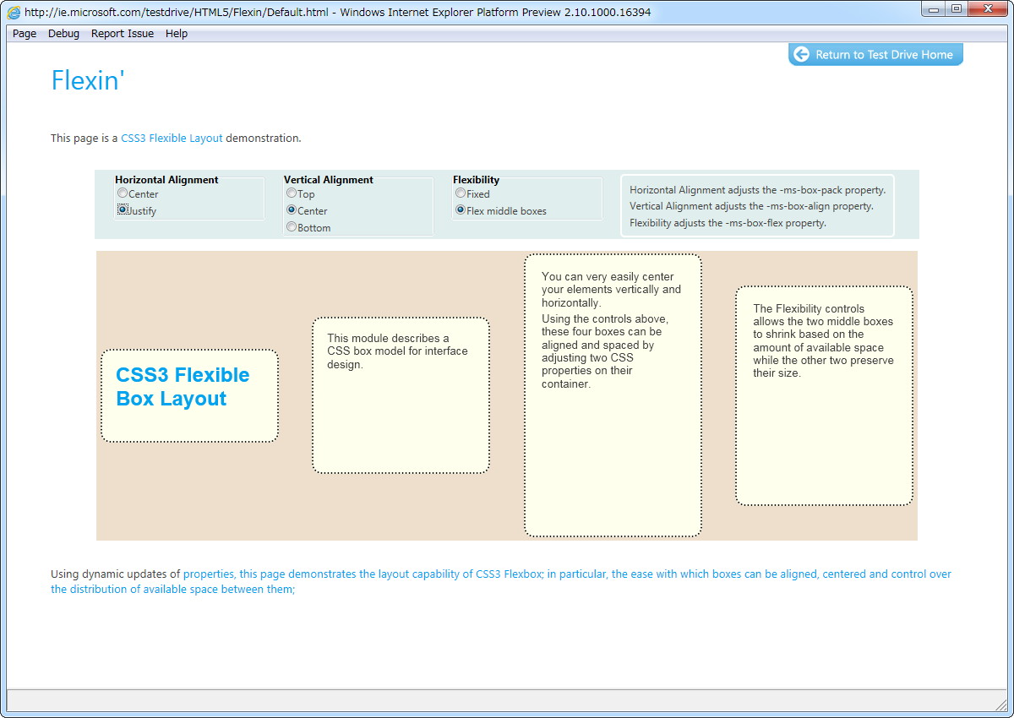Click '-ms-box-align property' description line
Screen dimensions: 1014x718
(x=751, y=206)
